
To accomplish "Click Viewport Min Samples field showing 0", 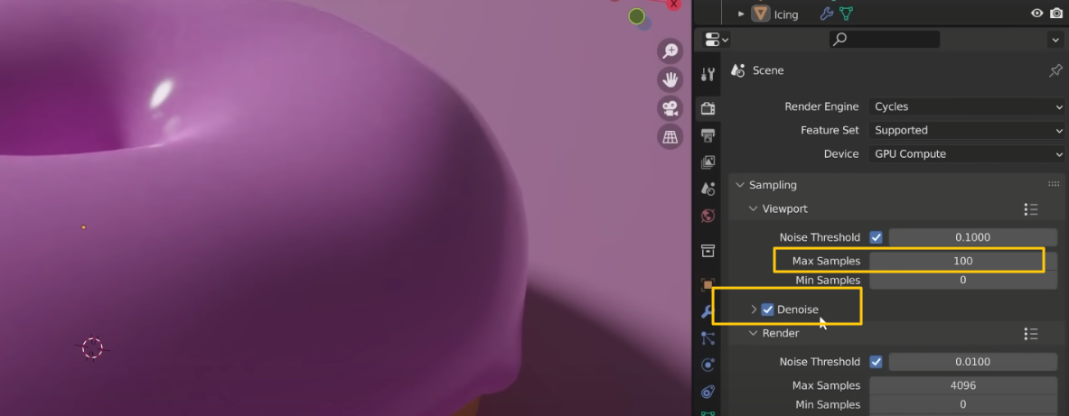I will coord(962,280).
